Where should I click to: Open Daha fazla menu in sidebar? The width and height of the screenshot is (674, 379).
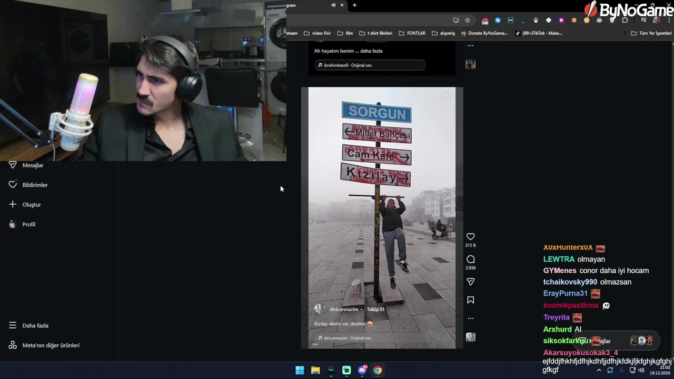35,325
